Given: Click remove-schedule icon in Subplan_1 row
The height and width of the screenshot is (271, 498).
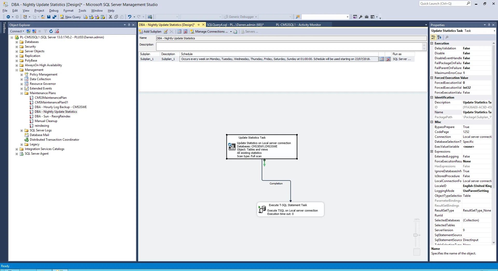Looking at the screenshot, I should 388,59.
